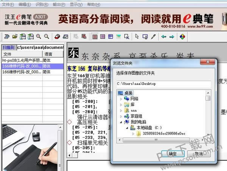This screenshot has height=171, width=227.
Task: Close the 浏览文件夹 dialog
Action: click(x=208, y=62)
